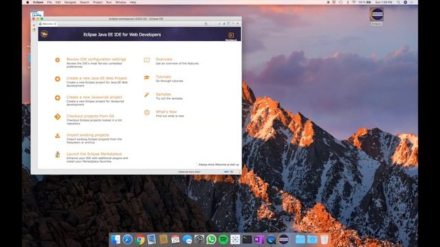Maximize the Welcome view
The image size is (440, 247).
pos(237,24)
